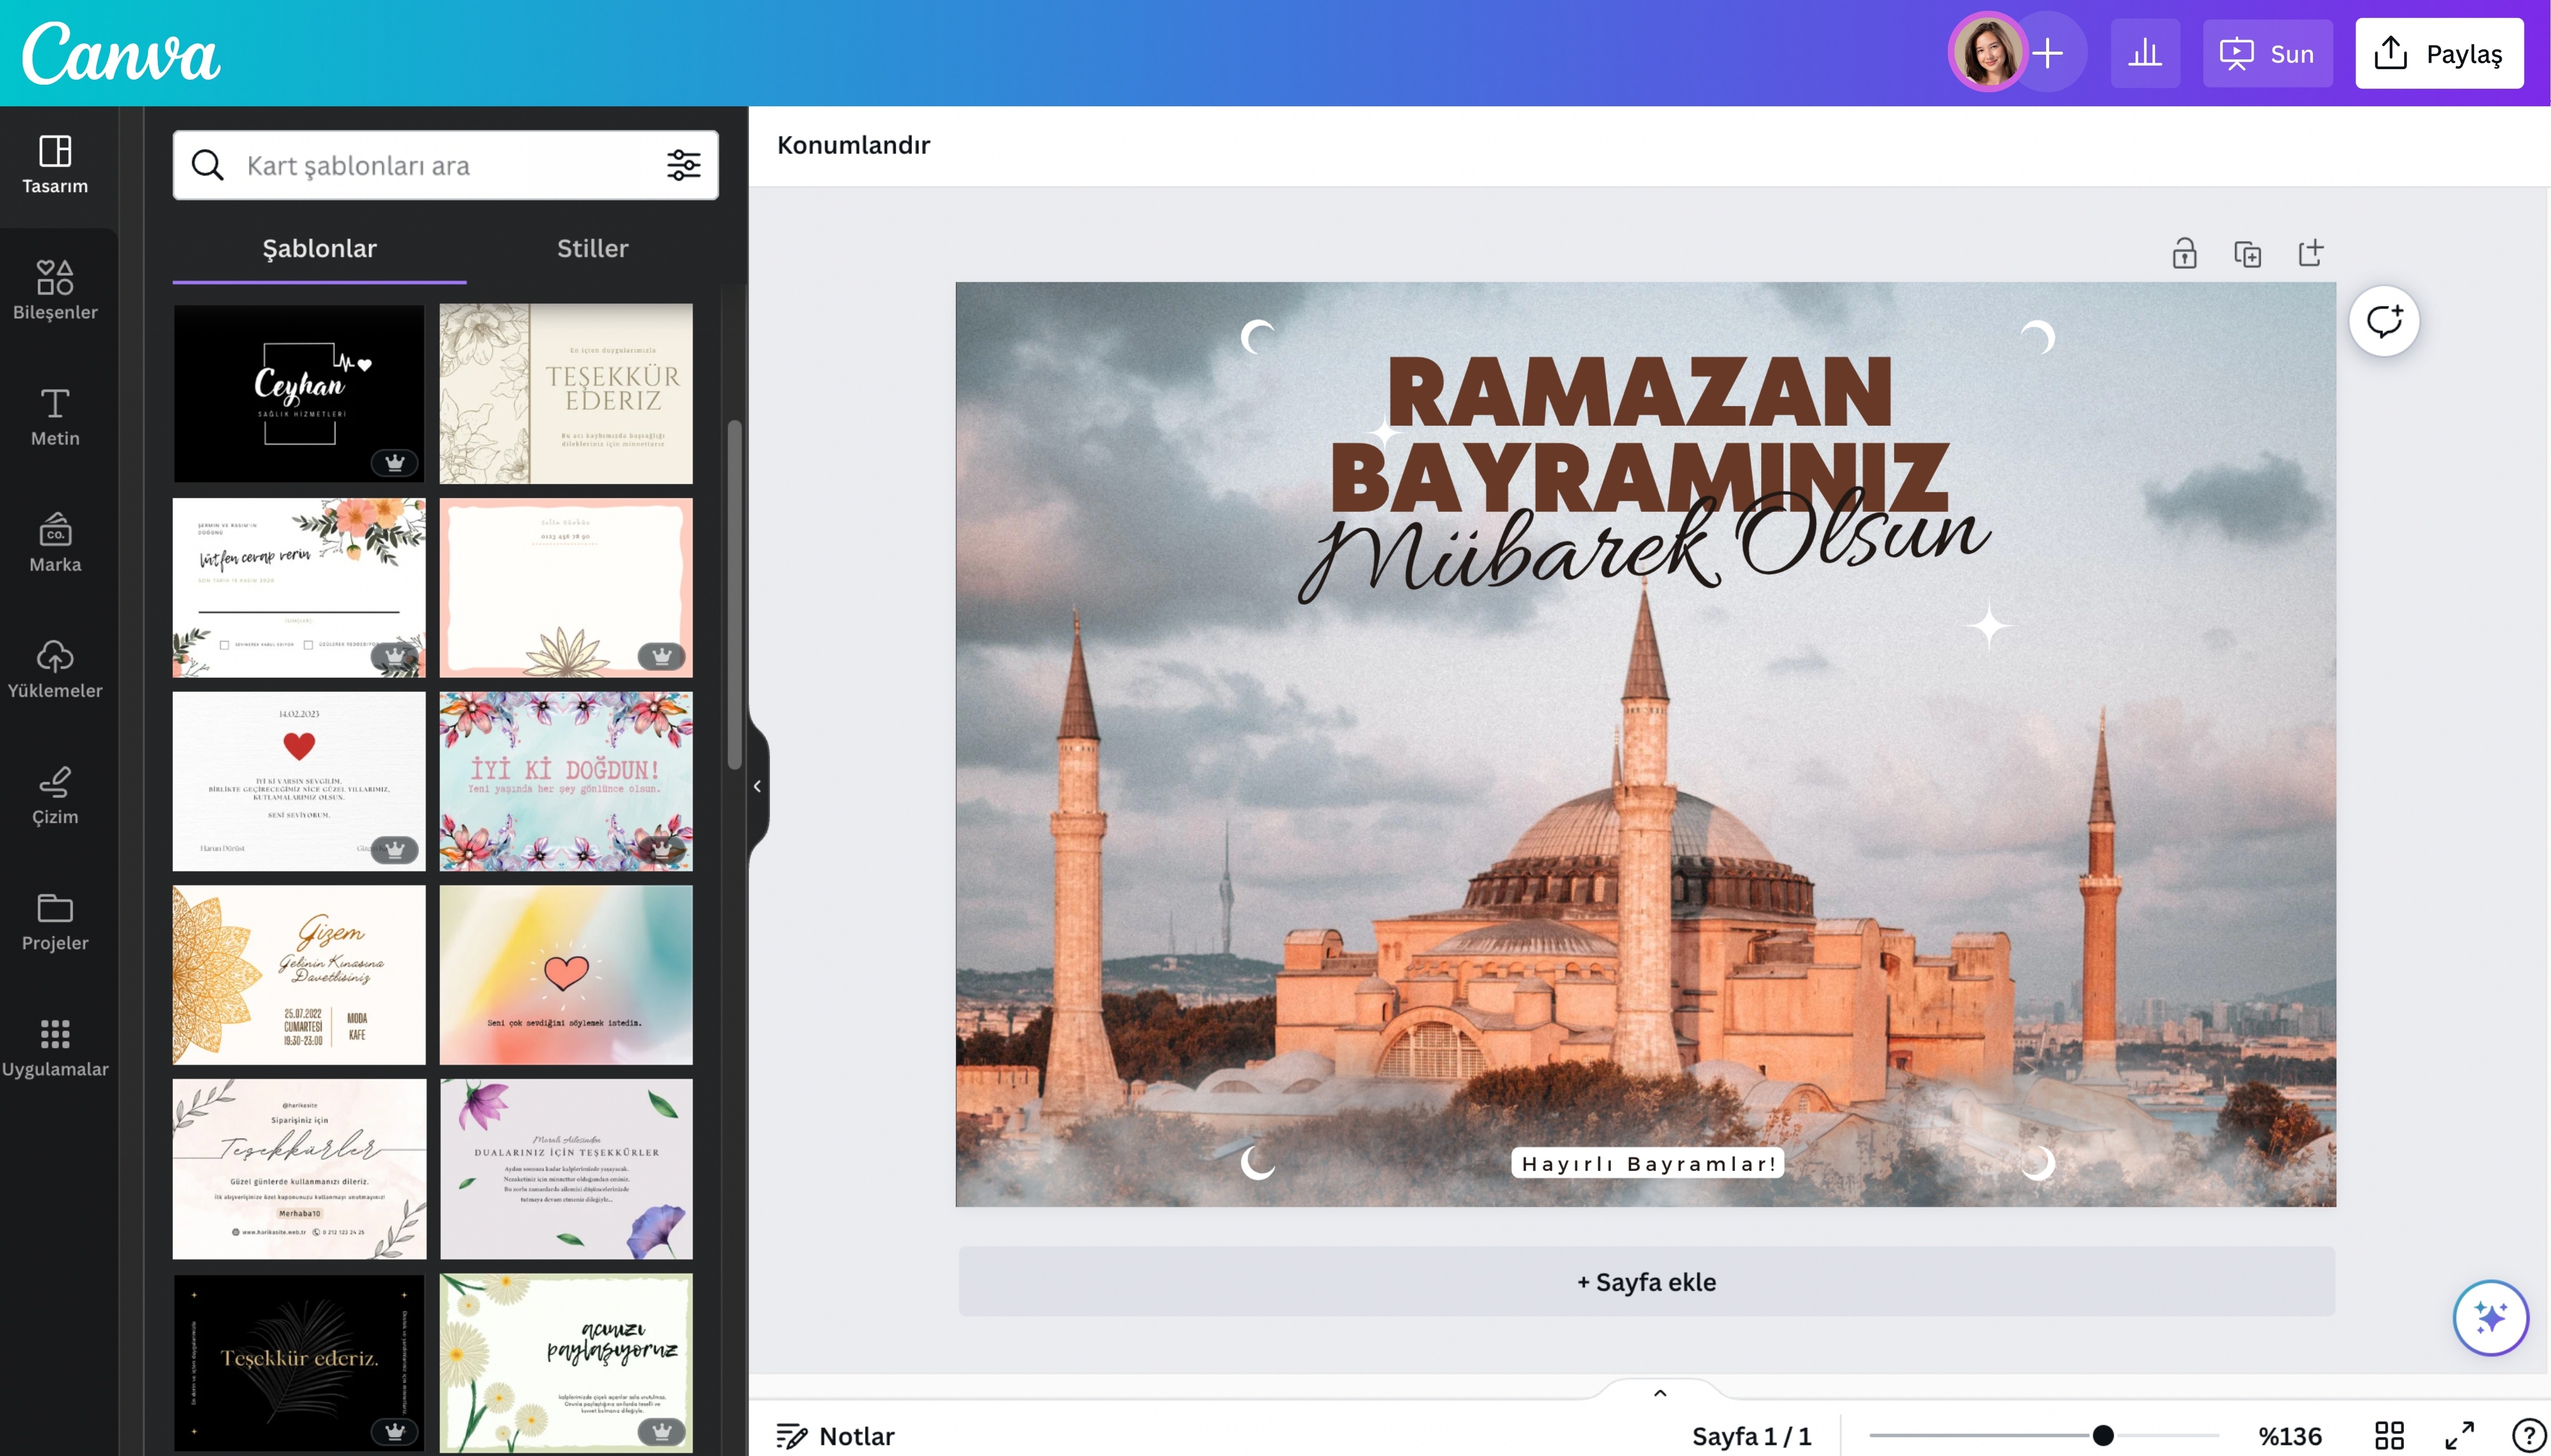The height and width of the screenshot is (1456, 2551).
Task: Select the Lütfen cevap verin template
Action: click(x=299, y=588)
